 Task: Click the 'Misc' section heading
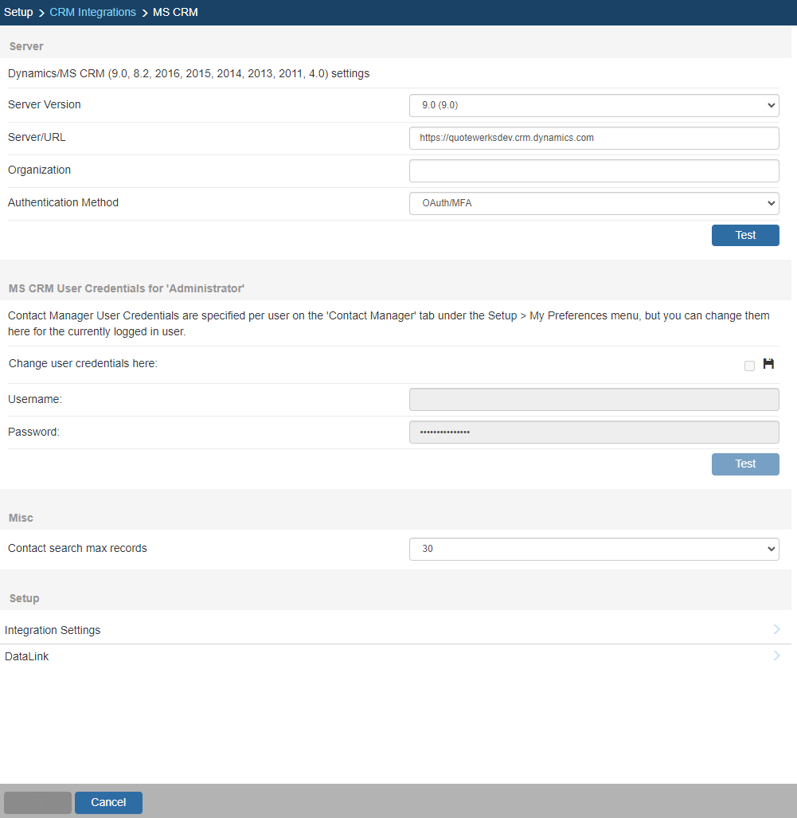21,518
